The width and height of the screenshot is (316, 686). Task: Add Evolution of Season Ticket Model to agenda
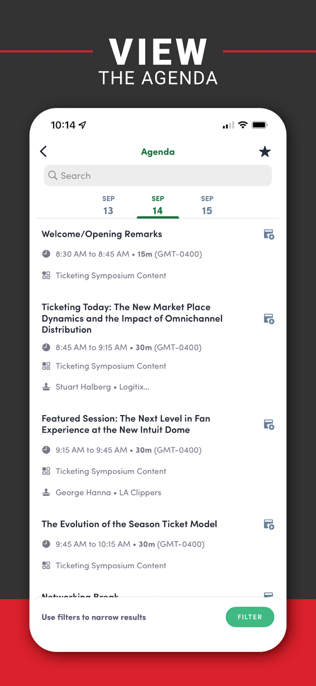pyautogui.click(x=269, y=524)
